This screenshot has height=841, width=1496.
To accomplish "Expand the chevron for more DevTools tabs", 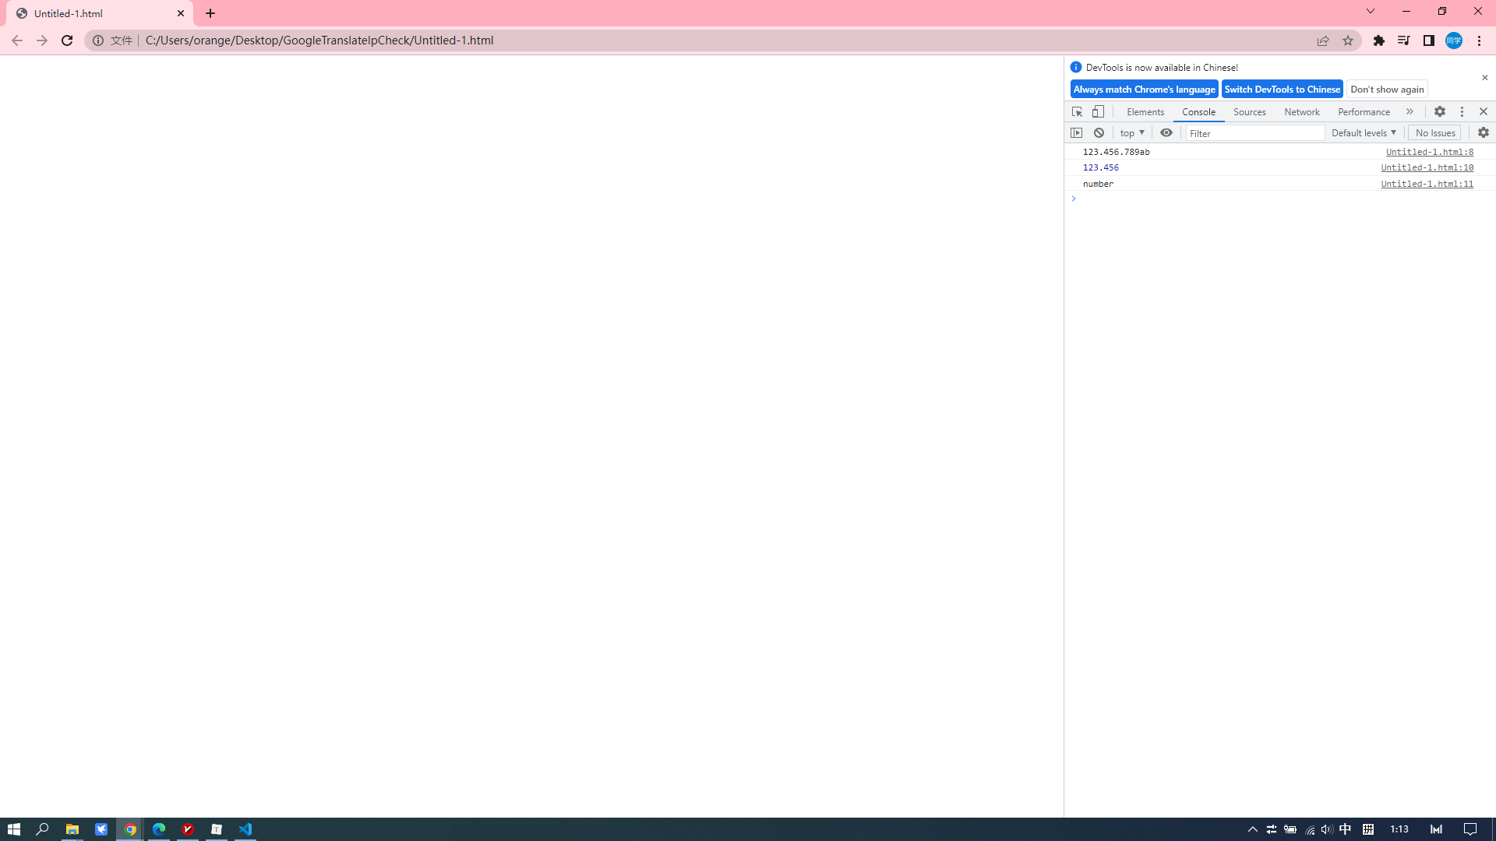I will (x=1410, y=111).
